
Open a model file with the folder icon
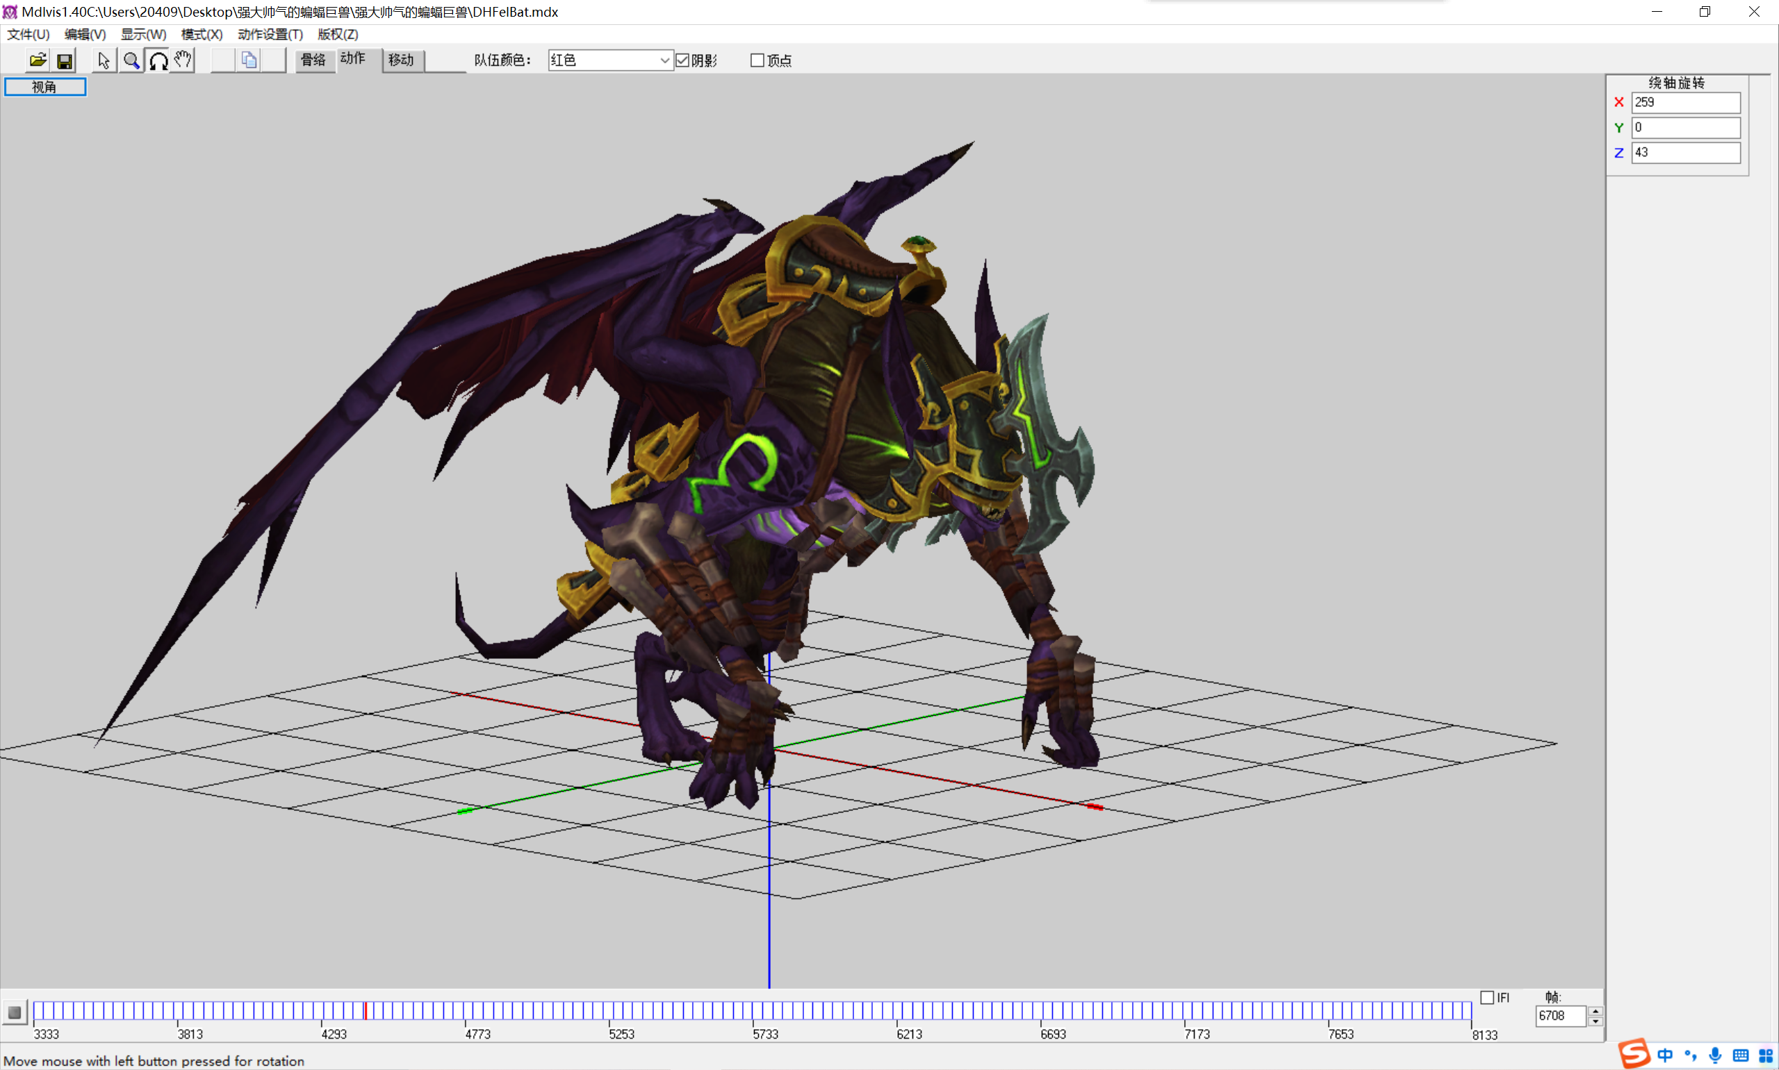point(38,60)
